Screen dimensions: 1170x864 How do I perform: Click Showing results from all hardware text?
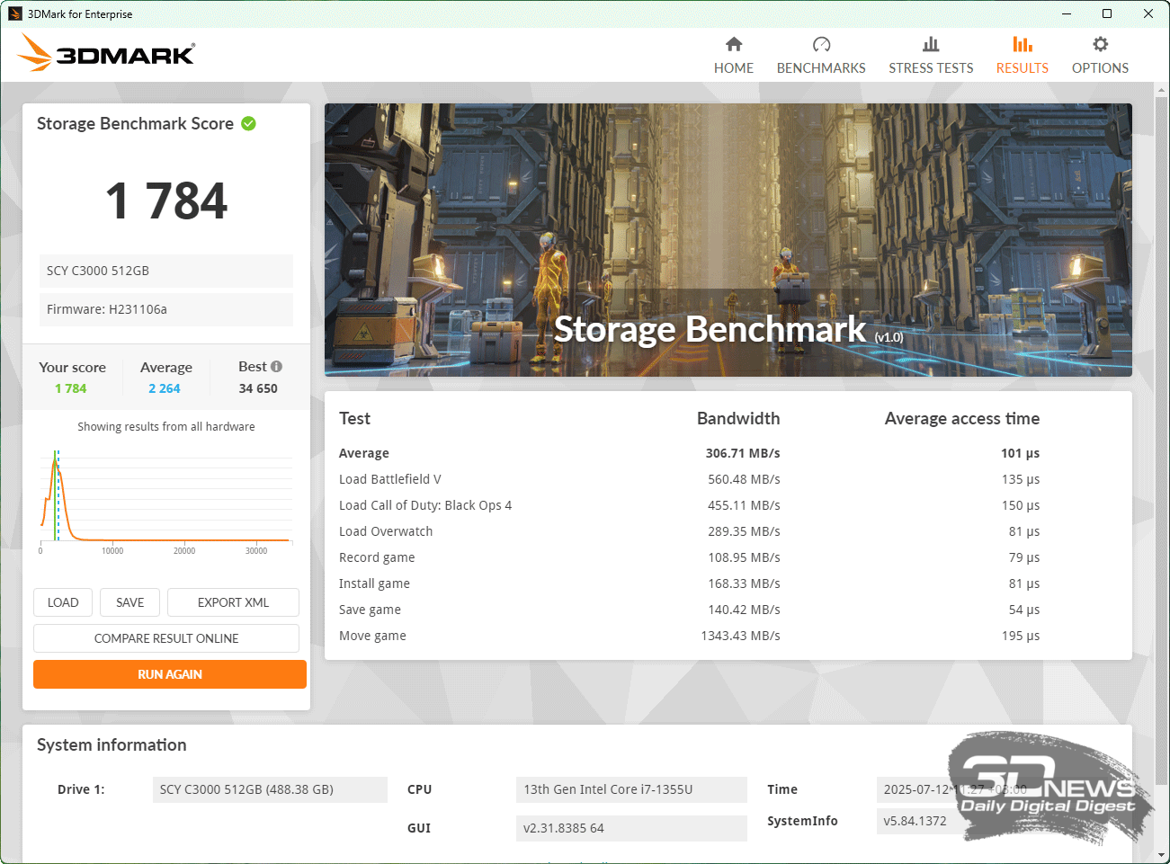[x=166, y=426]
